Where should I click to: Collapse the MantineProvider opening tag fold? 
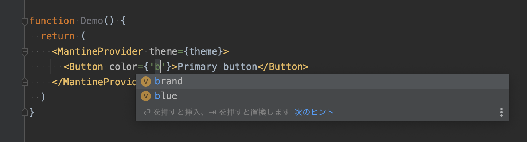click(x=25, y=52)
